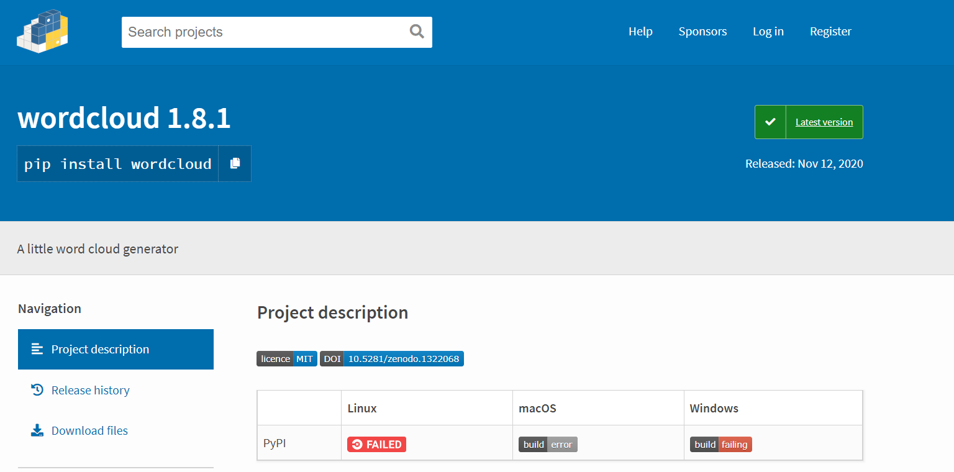This screenshot has width=954, height=472.
Task: Go to Register
Action: coord(830,32)
